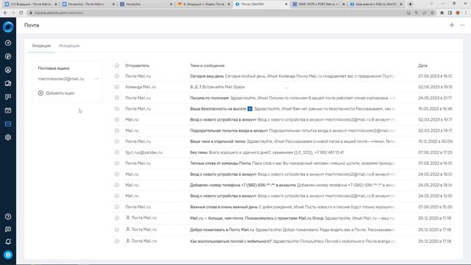Open email 'Важные слова в очень важный день'
Screen dimensions: 471x265
click(x=283, y=207)
